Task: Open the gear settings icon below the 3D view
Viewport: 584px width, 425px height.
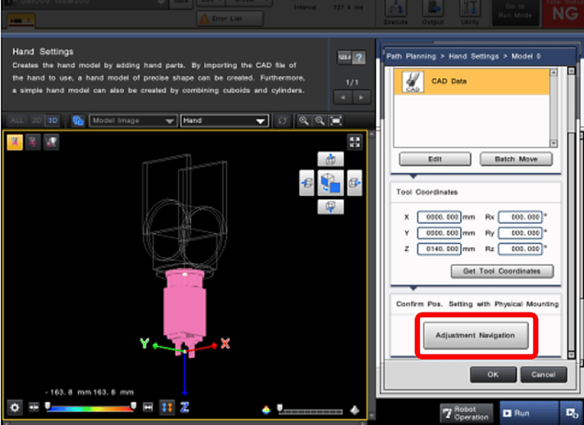Action: point(14,408)
